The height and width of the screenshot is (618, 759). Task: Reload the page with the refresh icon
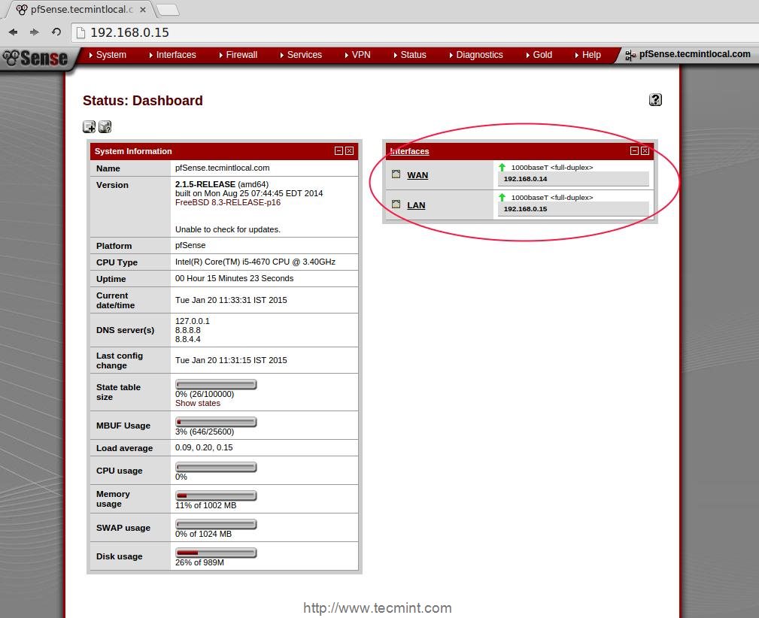[x=56, y=32]
